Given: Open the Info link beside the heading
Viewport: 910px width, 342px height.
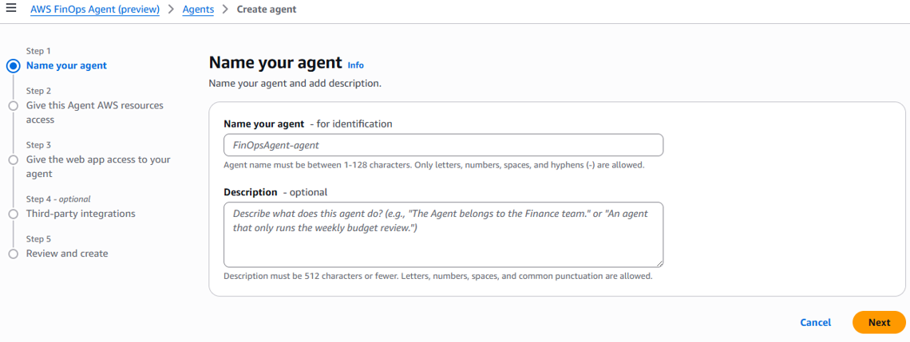Looking at the screenshot, I should click(x=356, y=65).
